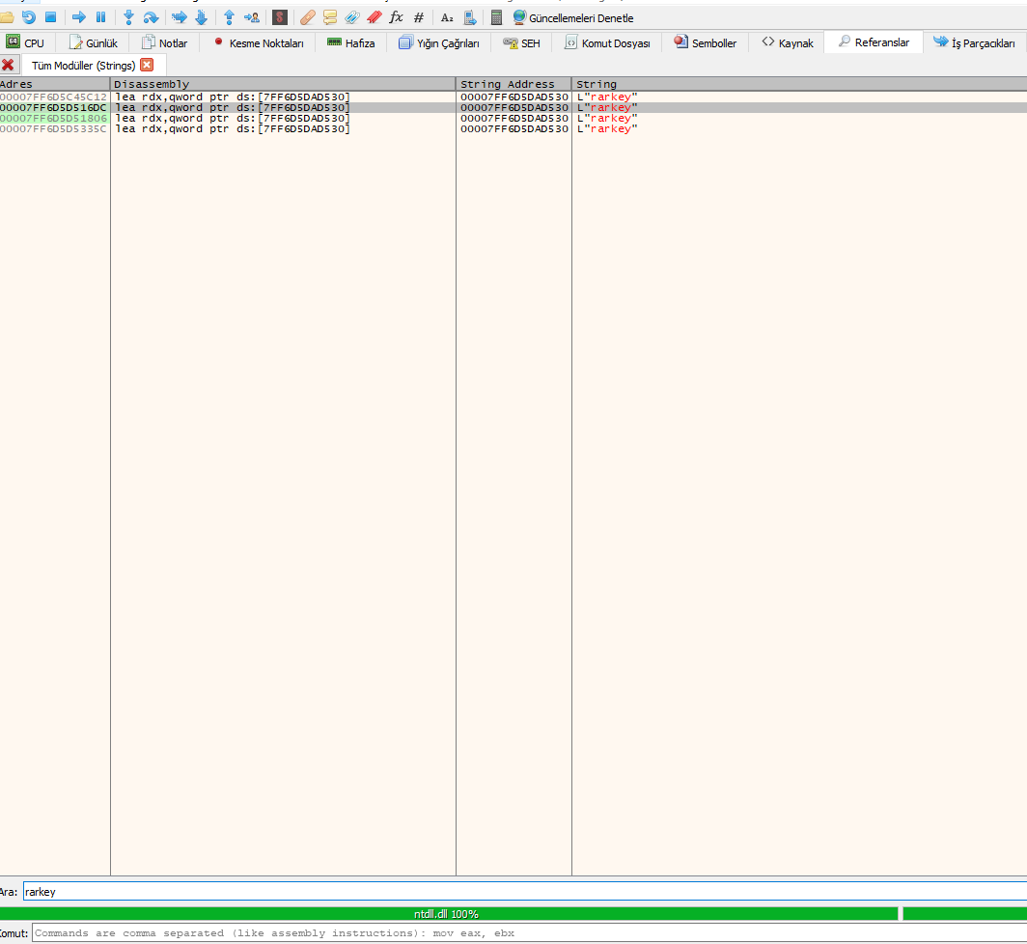Click the String Address column header
1027x944 pixels.
(x=513, y=84)
